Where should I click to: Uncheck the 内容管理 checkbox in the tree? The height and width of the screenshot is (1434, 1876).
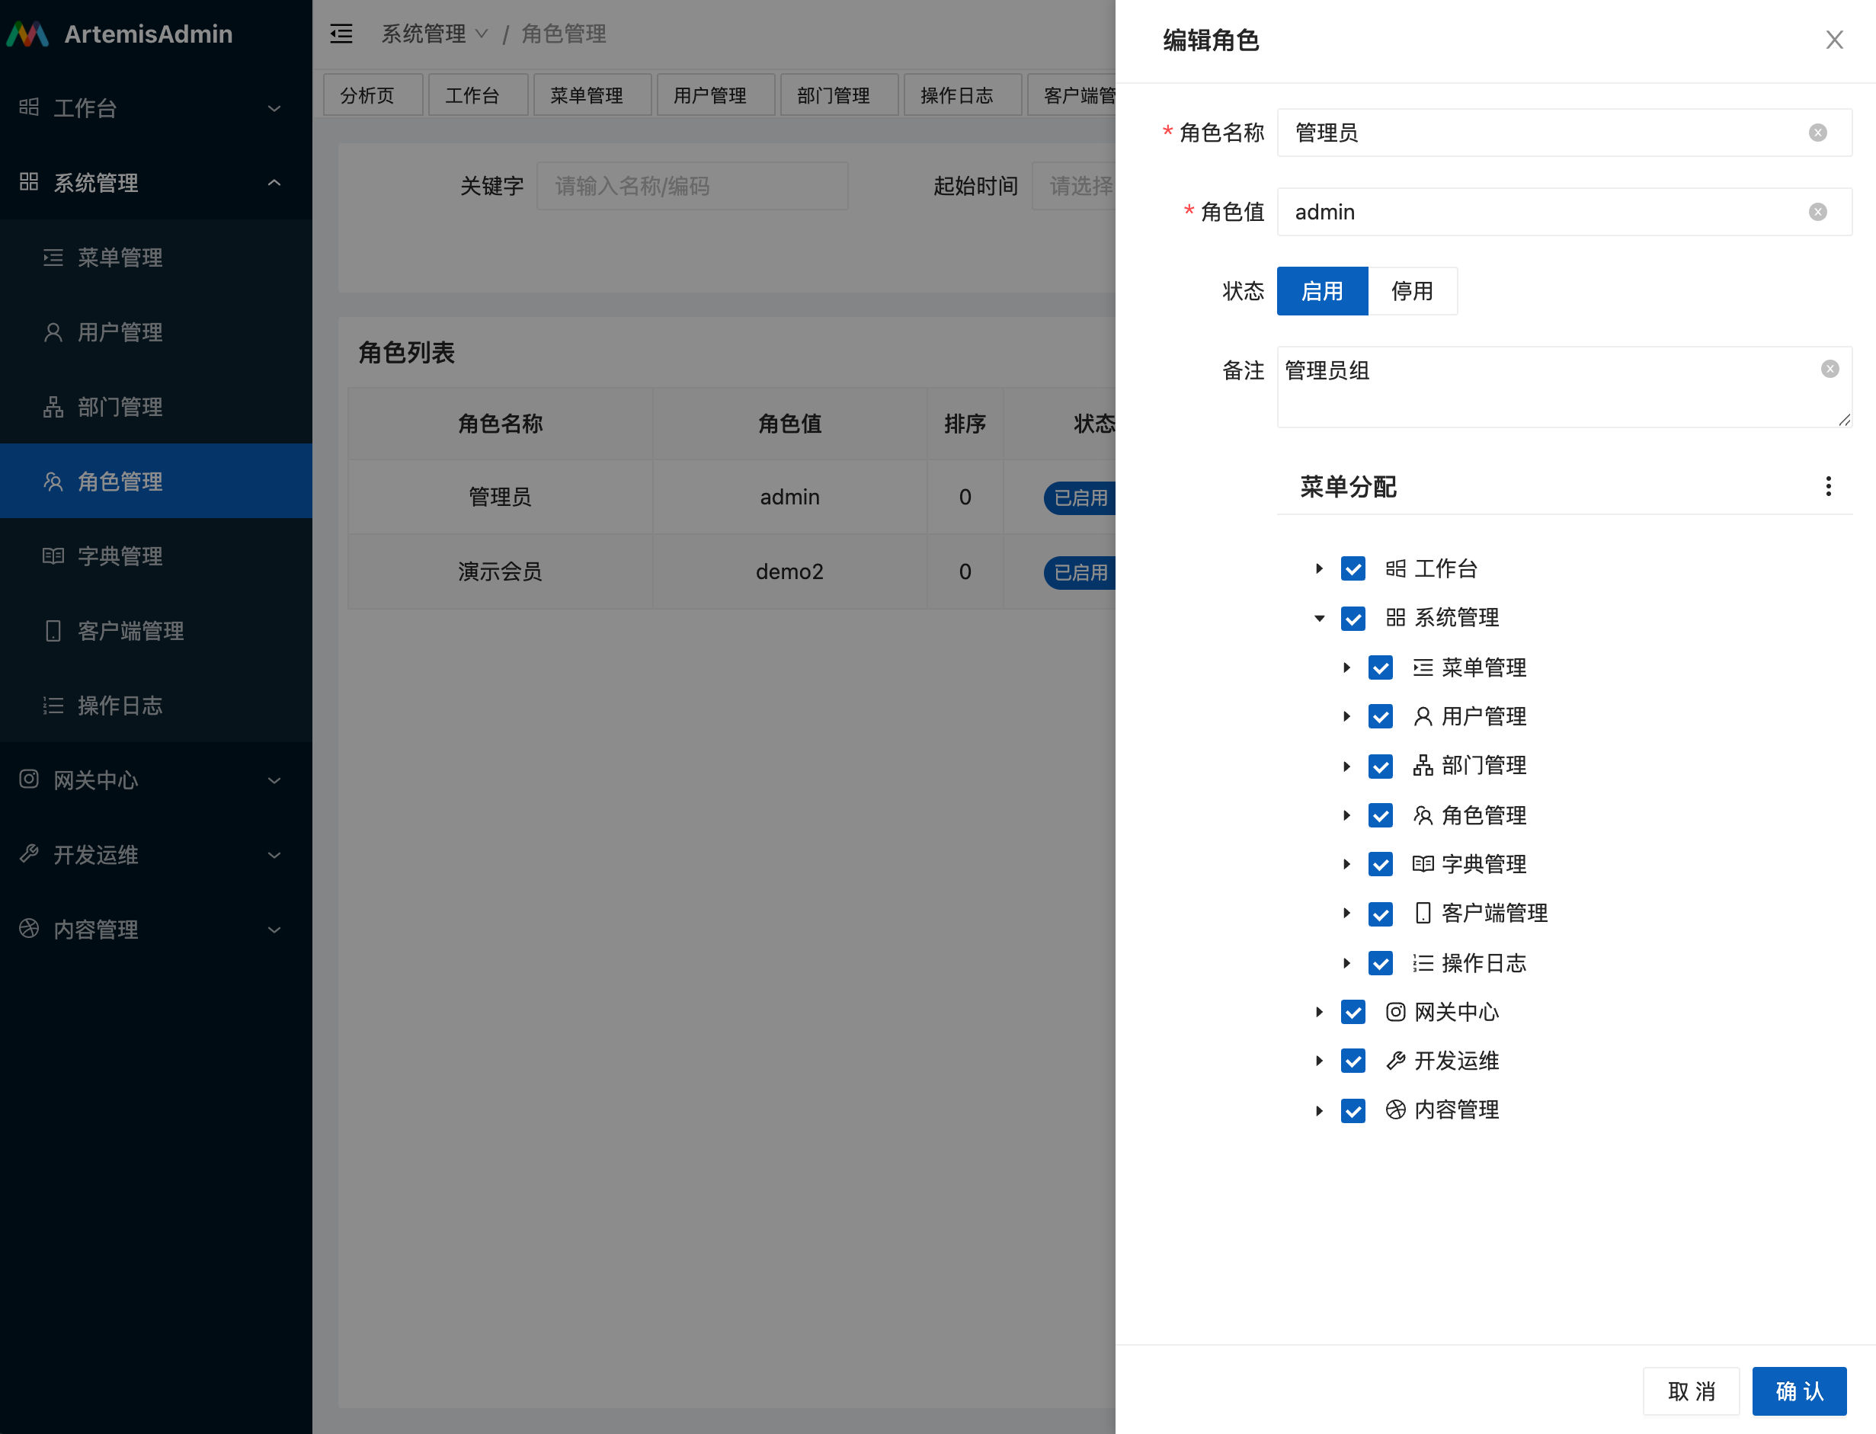[1353, 1110]
